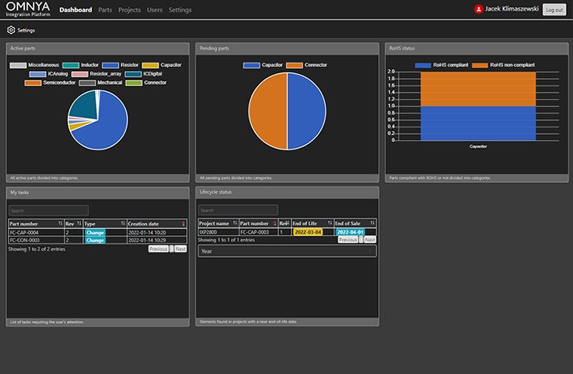Click project name IXP2800
573x374 pixels.
208,232
